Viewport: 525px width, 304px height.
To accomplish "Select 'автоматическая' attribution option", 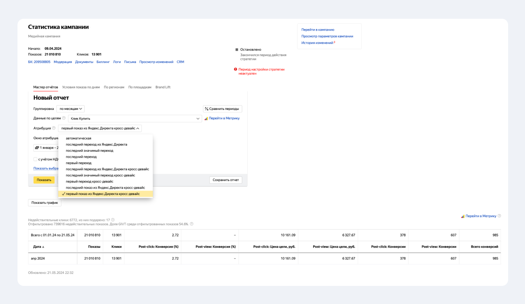I will (78, 138).
